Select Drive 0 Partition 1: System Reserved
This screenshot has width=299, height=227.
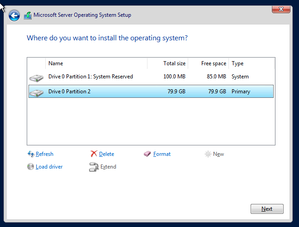pos(151,77)
